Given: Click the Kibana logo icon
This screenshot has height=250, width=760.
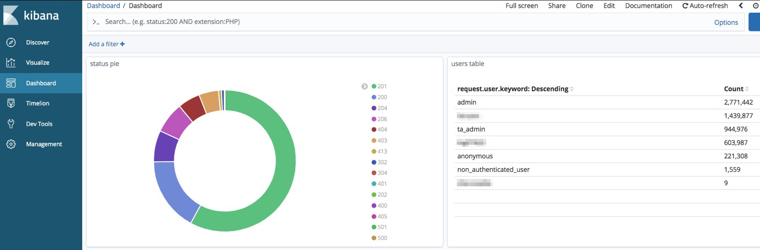Looking at the screenshot, I should click(11, 15).
